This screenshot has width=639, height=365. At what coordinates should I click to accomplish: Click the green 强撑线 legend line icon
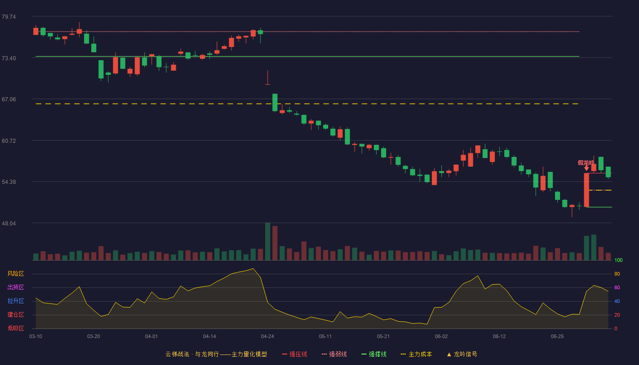click(364, 354)
